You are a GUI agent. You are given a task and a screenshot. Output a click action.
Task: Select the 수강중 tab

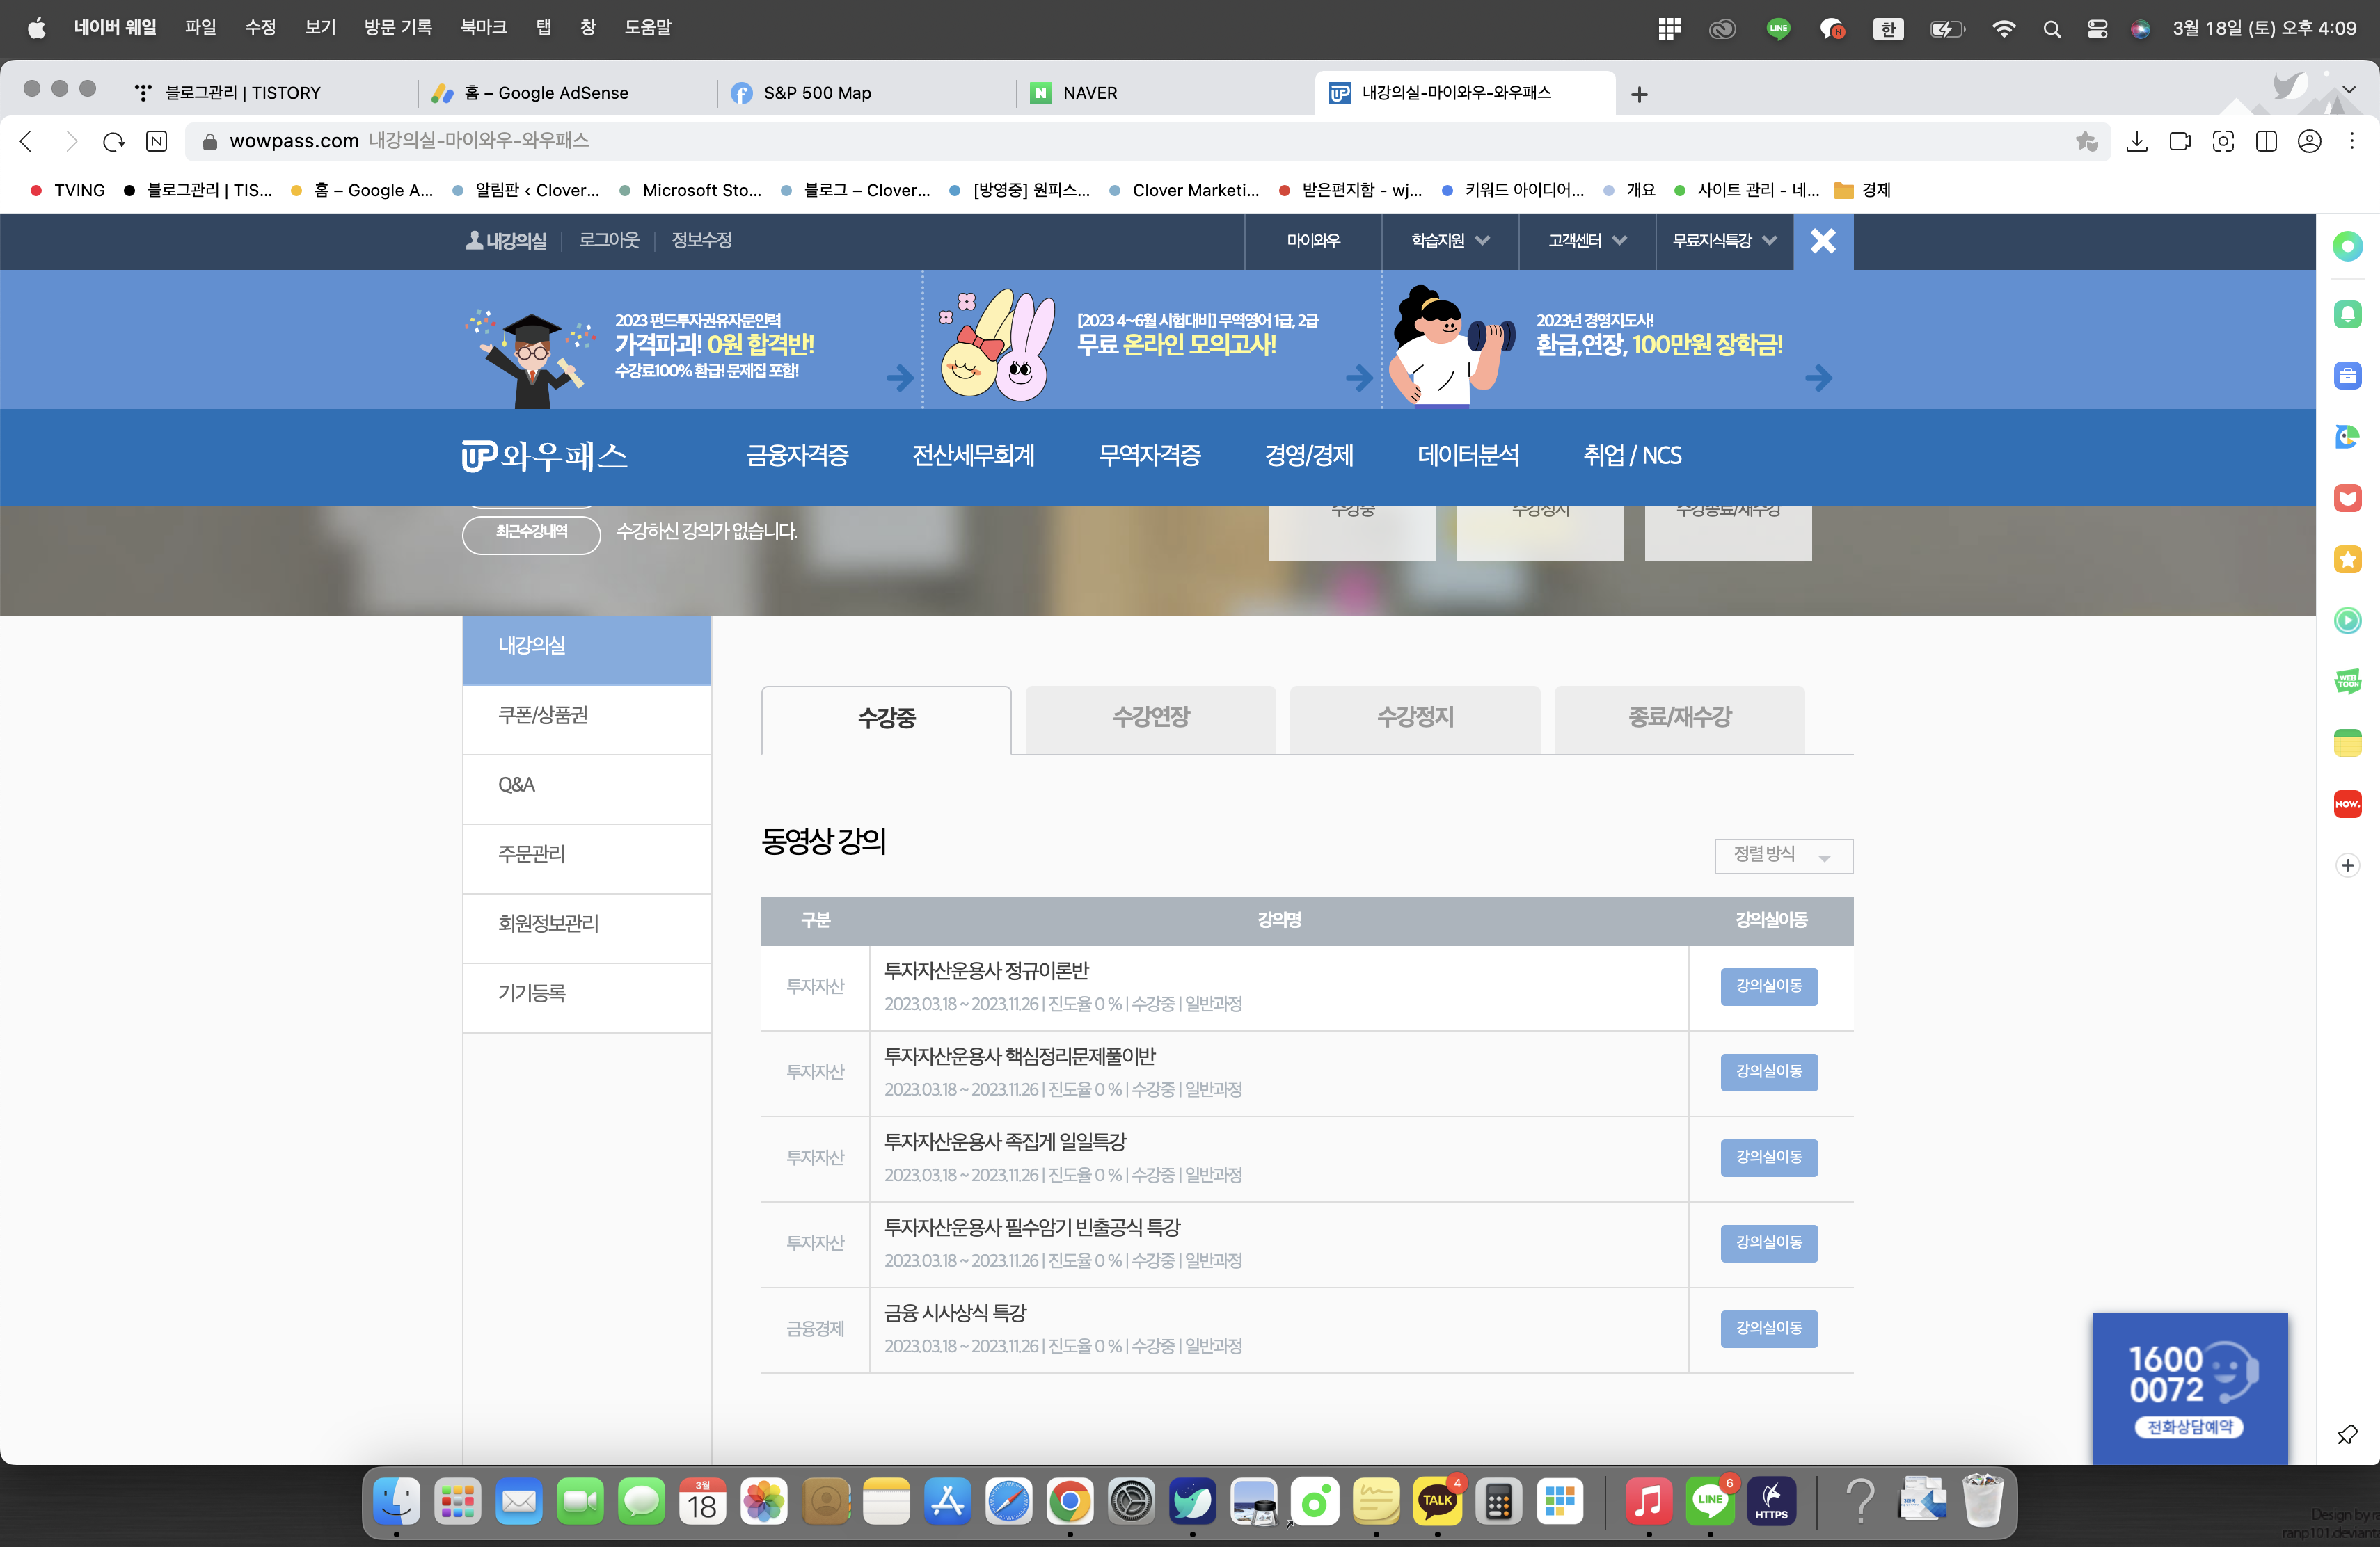pyautogui.click(x=886, y=719)
